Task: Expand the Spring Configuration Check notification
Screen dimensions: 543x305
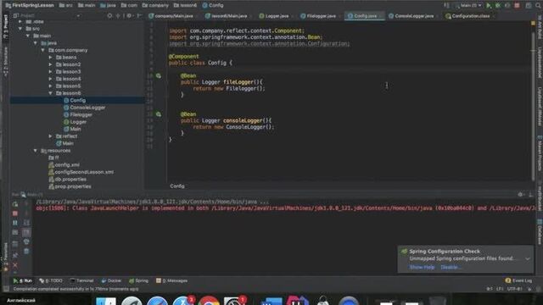Action: pos(528,258)
